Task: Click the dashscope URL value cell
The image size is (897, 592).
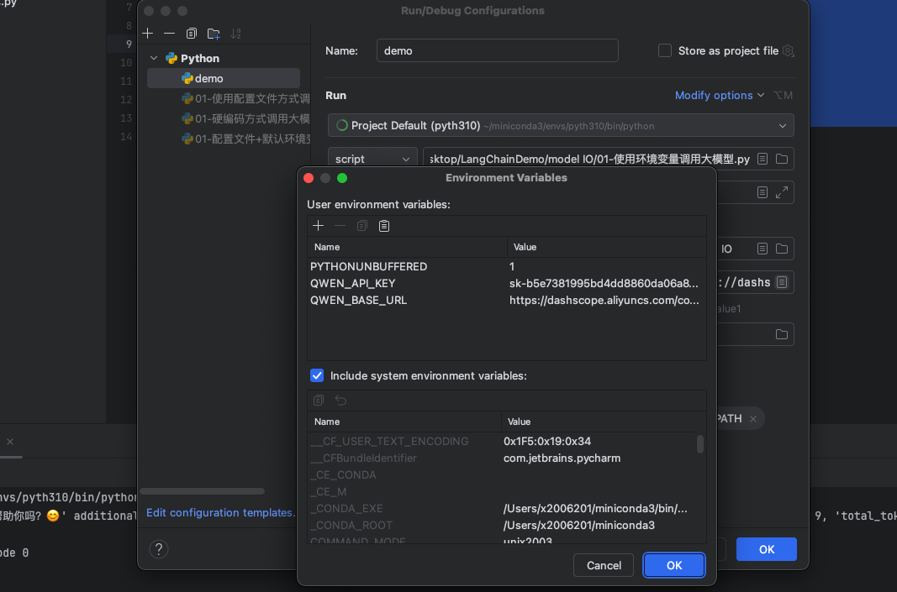Action: 604,300
